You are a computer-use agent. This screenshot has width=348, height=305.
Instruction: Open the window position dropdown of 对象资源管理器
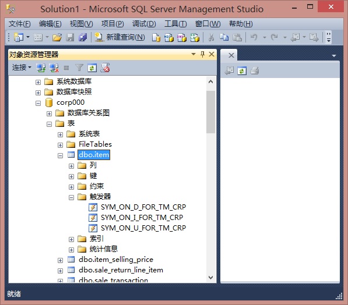tap(194, 54)
